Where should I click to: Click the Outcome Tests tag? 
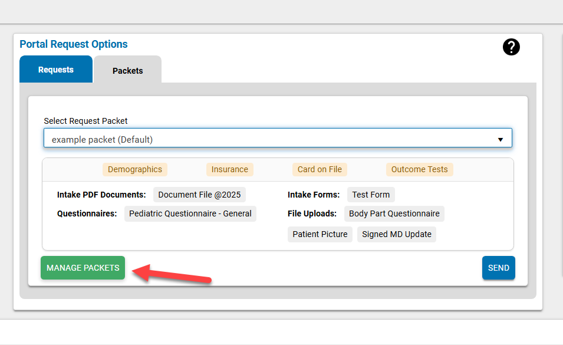[420, 169]
